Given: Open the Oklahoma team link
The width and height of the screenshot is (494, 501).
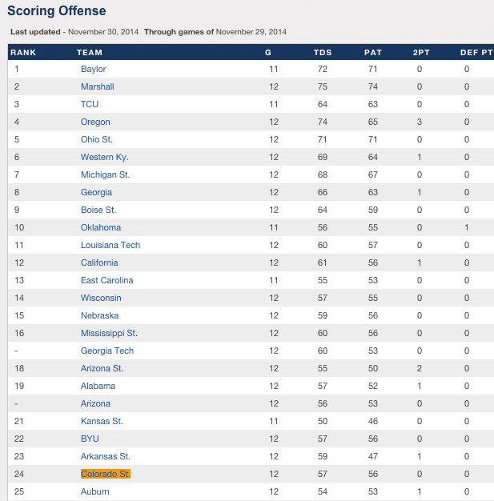Looking at the screenshot, I should click(101, 227).
